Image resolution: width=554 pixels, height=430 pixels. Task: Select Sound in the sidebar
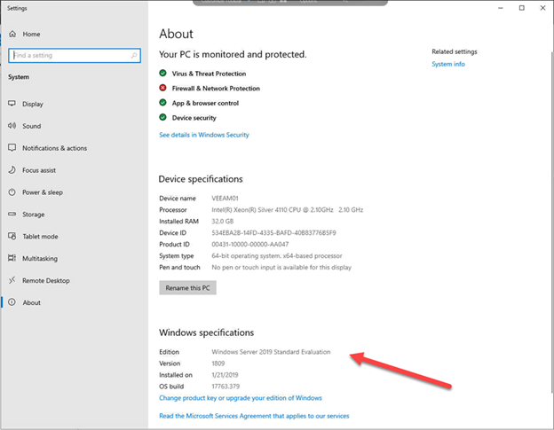coord(31,126)
